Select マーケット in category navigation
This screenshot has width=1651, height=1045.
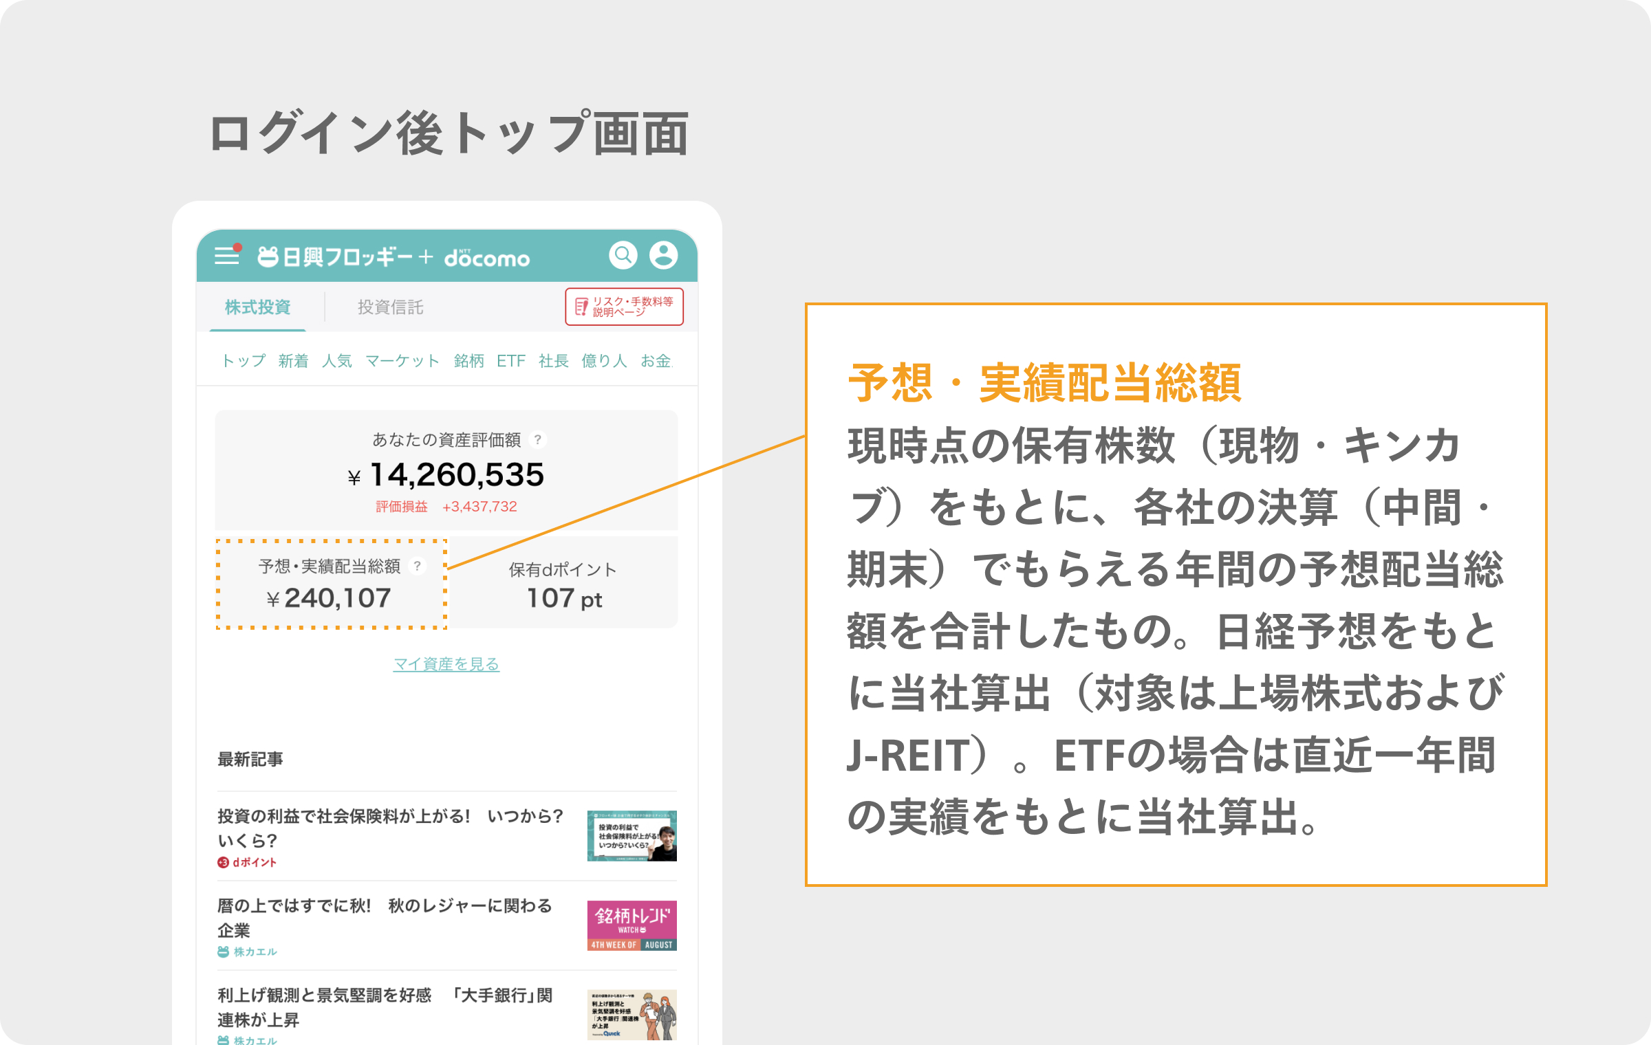tap(402, 361)
